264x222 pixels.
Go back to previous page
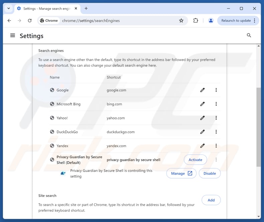click(9, 20)
